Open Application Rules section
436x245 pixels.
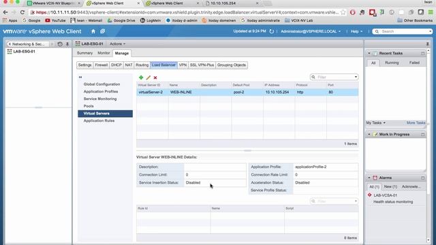(x=99, y=121)
